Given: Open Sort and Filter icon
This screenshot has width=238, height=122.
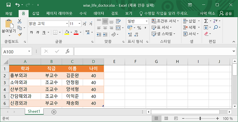Looking at the screenshot, I should coord(216,21).
